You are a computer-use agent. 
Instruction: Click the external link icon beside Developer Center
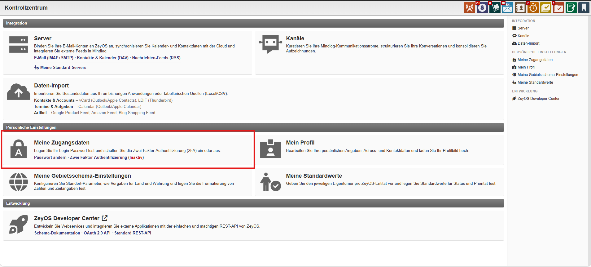[105, 218]
